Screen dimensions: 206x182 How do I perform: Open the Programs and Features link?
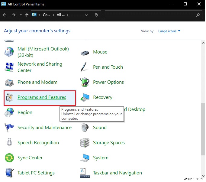pyautogui.click(x=42, y=97)
